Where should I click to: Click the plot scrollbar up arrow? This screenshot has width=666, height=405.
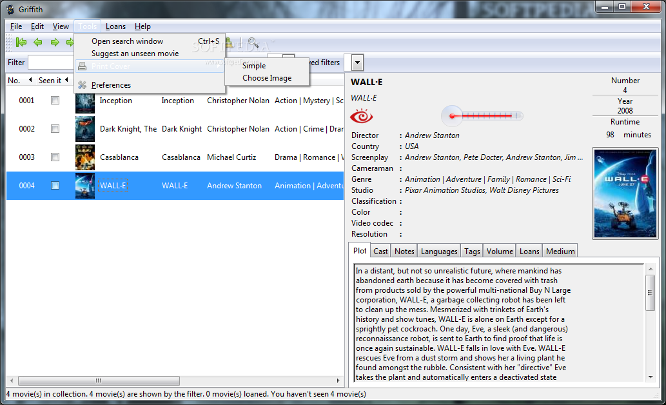651,269
